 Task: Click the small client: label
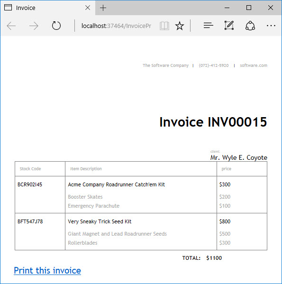(x=215, y=152)
